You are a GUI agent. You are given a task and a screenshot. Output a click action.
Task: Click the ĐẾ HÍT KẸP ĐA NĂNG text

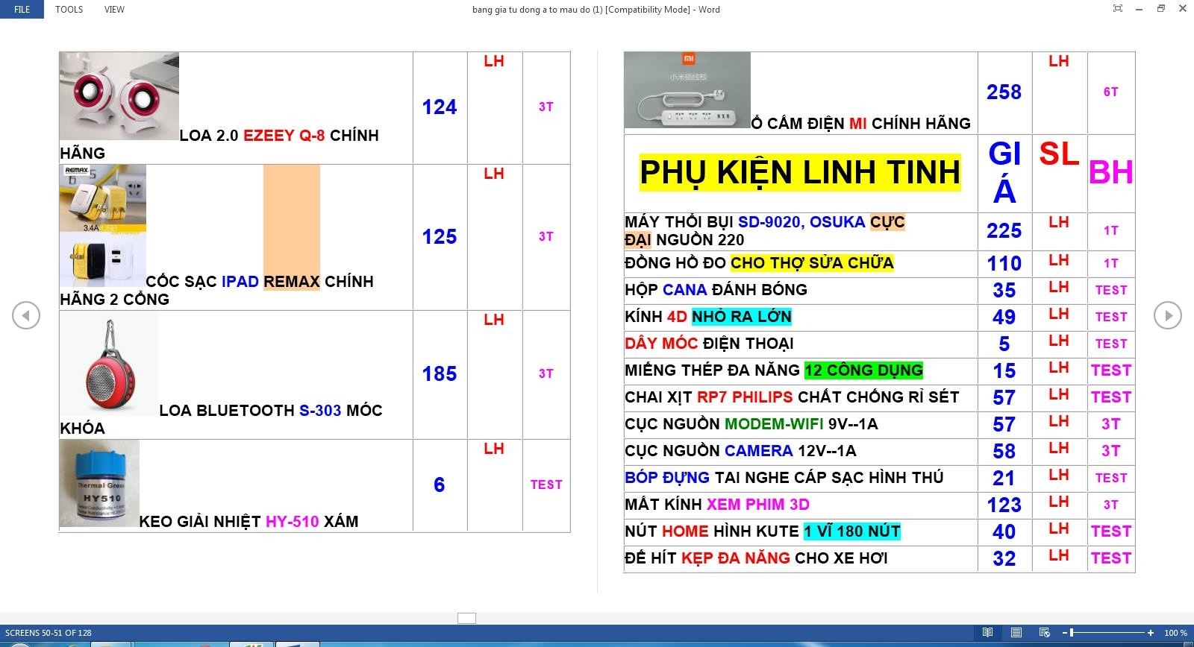click(x=756, y=558)
